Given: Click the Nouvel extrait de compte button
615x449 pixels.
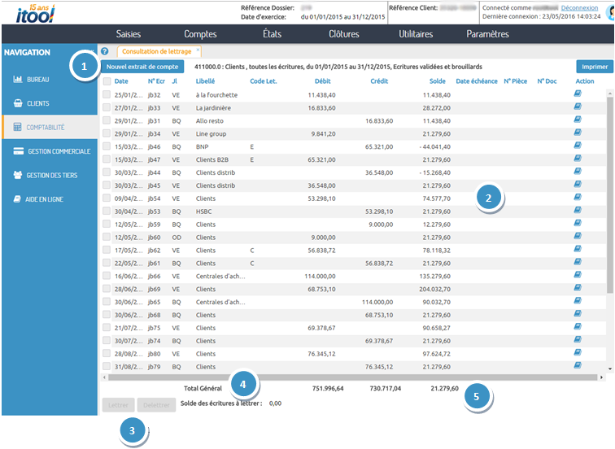Looking at the screenshot, I should (142, 66).
